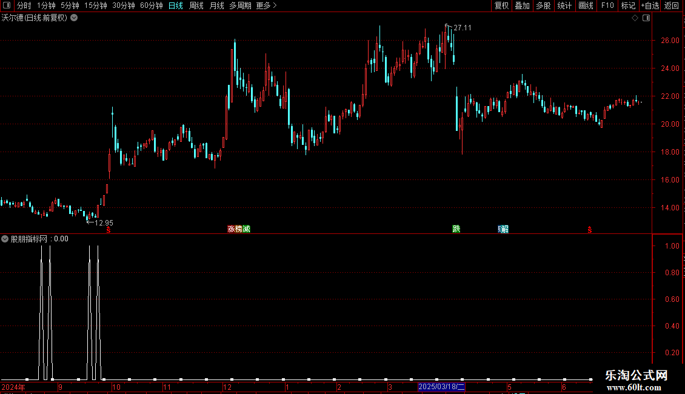
Task: Click the 12.95 low price label
Action: click(104, 223)
